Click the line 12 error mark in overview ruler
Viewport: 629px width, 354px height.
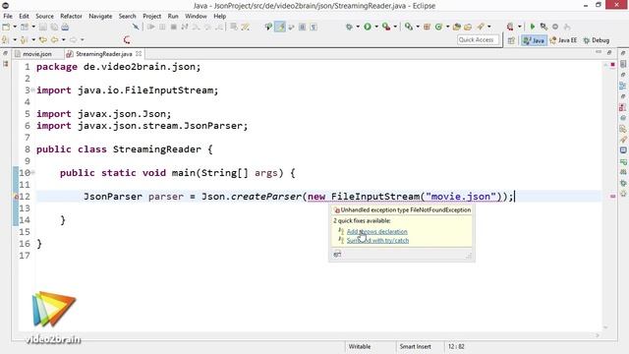click(x=613, y=197)
